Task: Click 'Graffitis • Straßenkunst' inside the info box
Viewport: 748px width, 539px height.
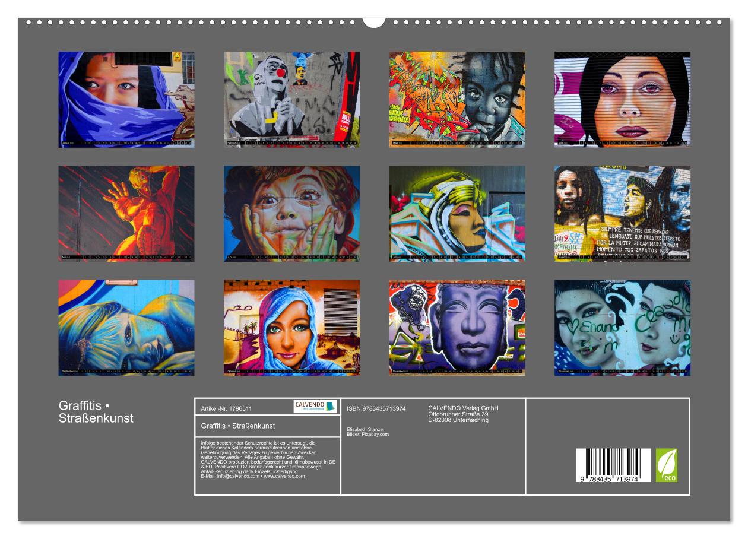Action: click(238, 426)
